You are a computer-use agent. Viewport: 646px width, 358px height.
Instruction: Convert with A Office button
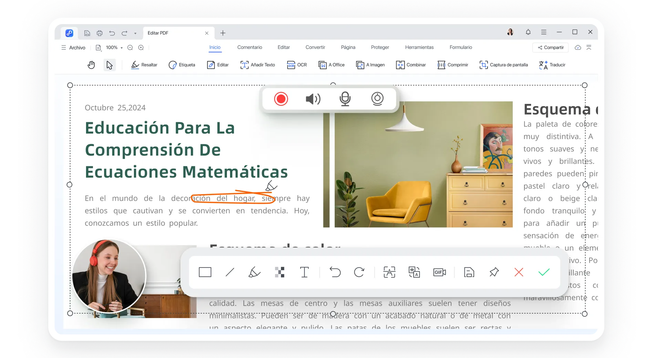[x=331, y=65]
